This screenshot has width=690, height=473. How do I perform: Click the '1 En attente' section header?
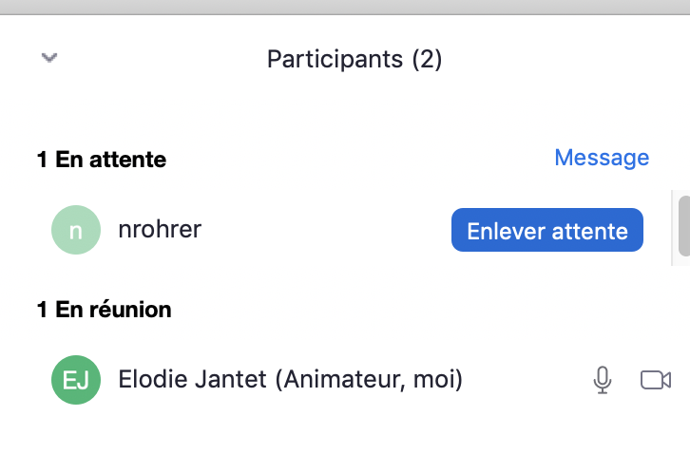[x=102, y=160]
